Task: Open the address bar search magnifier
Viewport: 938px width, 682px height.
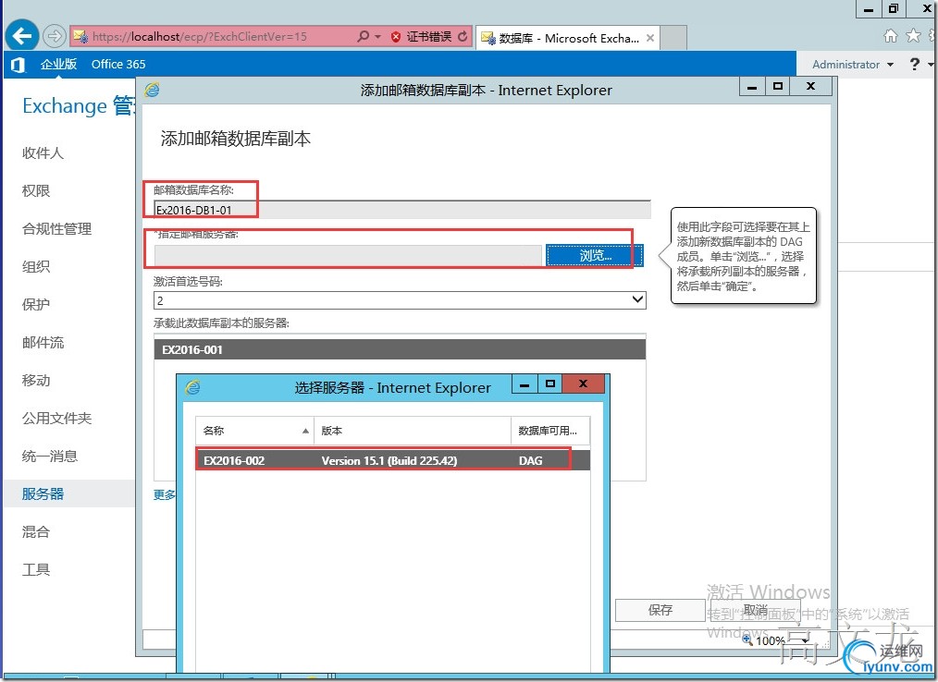Action: coord(363,36)
